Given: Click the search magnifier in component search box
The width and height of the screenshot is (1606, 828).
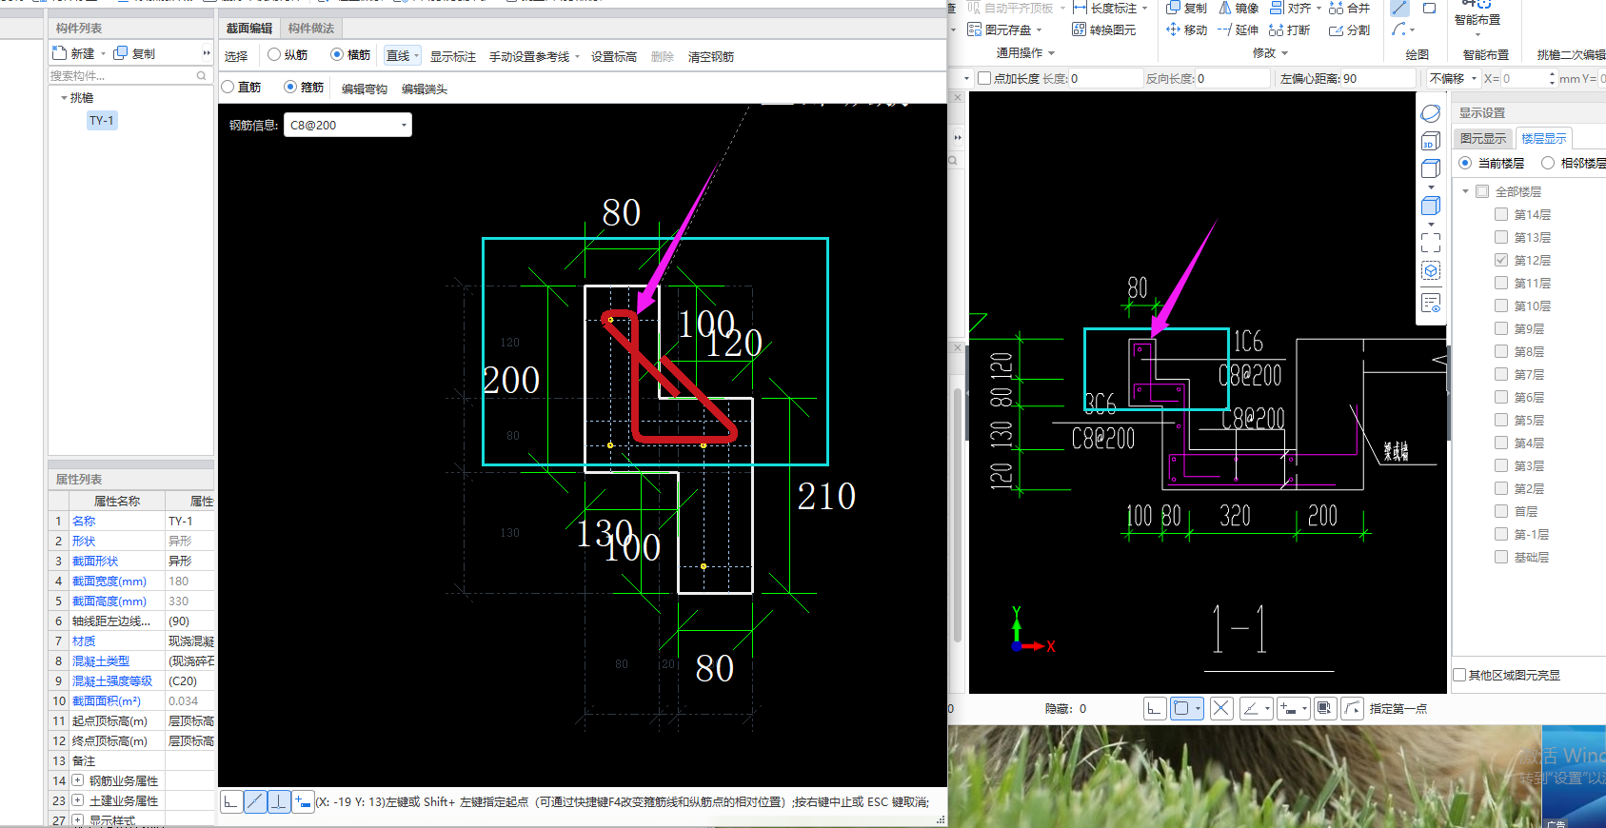Looking at the screenshot, I should pos(201,75).
